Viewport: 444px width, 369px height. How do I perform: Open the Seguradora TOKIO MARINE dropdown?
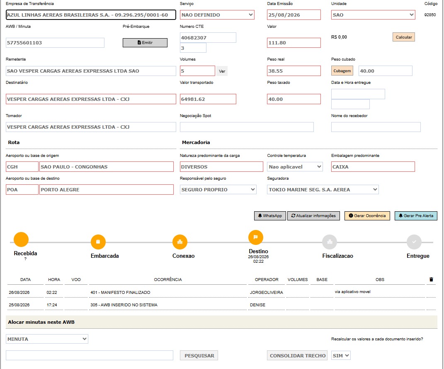323,190
